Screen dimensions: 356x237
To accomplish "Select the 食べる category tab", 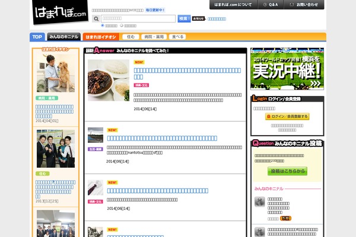I will click(x=177, y=37).
